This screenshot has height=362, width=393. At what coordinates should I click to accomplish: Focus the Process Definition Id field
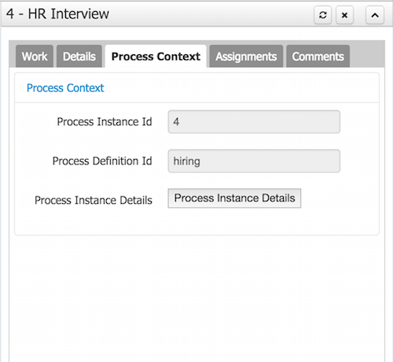[254, 161]
